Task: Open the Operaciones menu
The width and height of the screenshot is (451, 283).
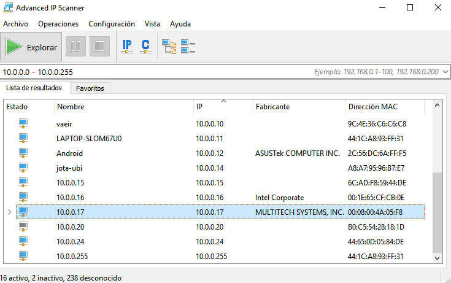Action: (58, 24)
